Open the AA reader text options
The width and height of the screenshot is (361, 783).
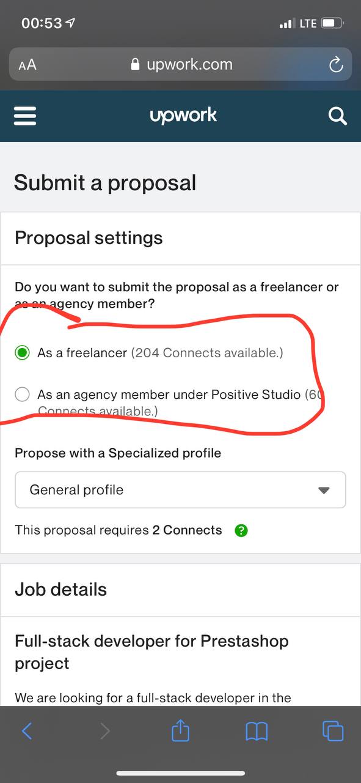[27, 65]
